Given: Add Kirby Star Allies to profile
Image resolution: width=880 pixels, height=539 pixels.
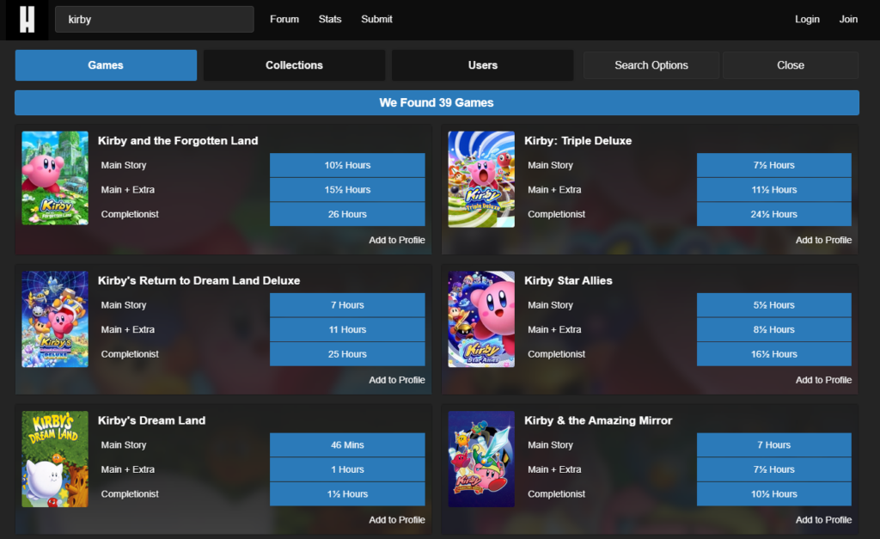Looking at the screenshot, I should pos(823,380).
